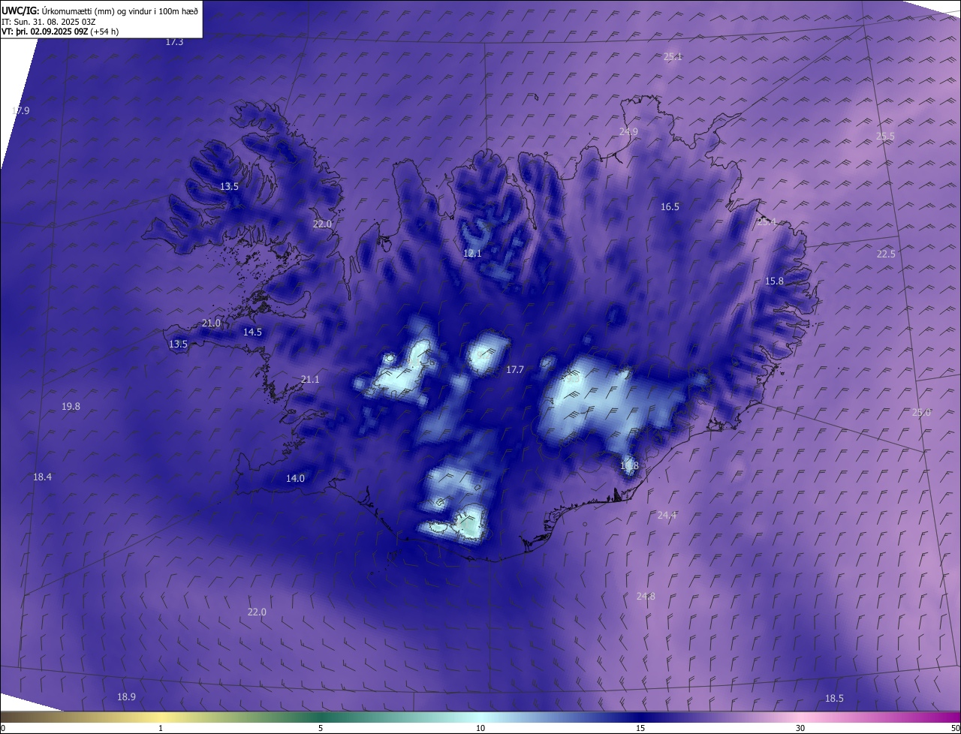Screen dimensions: 961x734
Task: Click the color scale tick label 1
Action: [x=161, y=728]
